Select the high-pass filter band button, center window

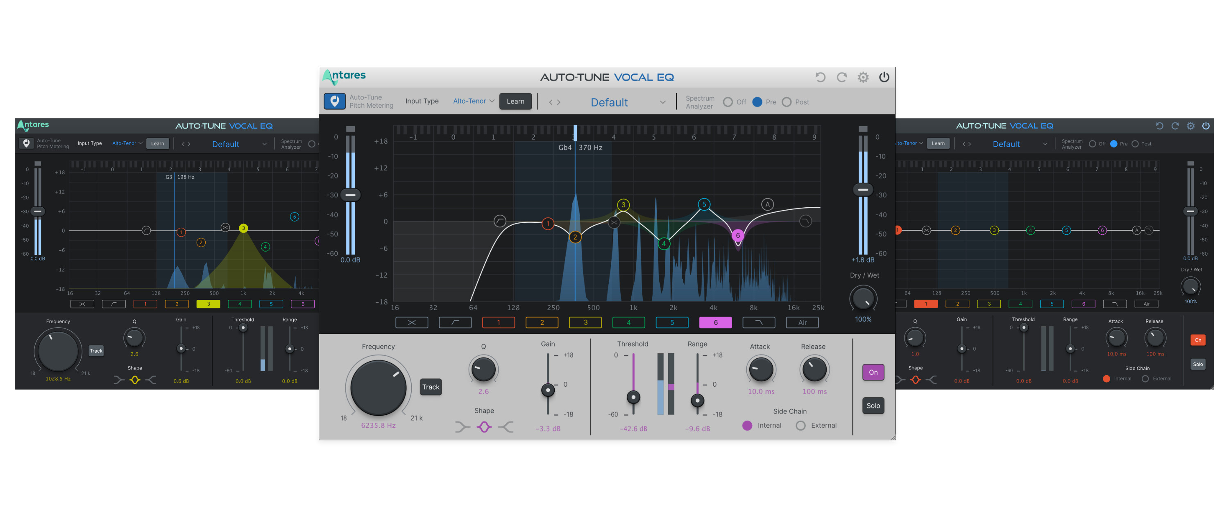[455, 323]
